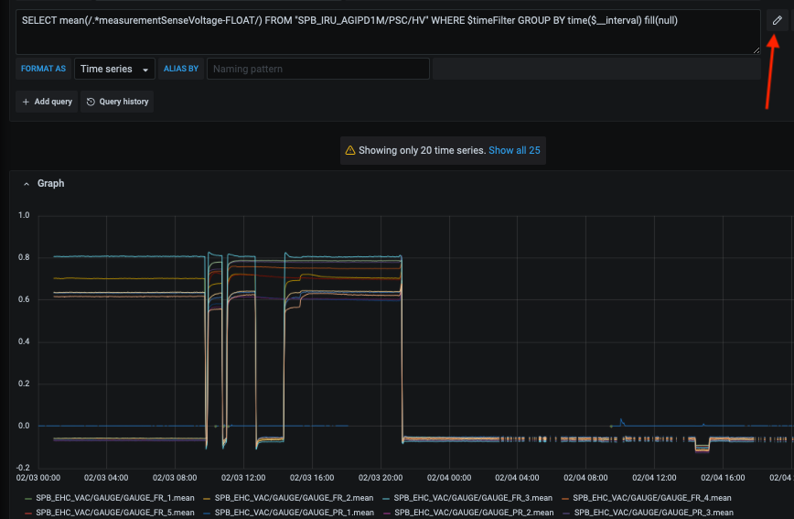Screen dimensions: 794x519
Task: Select SPB_EHC_VAC/GAUGE/GAUGE_PR_3.mean legend label
Action: (654, 513)
